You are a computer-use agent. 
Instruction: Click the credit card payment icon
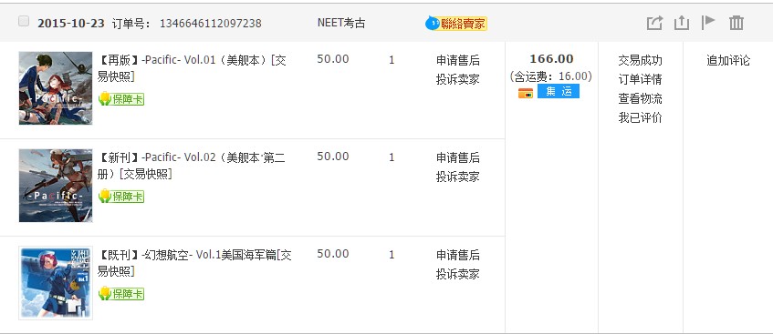526,93
